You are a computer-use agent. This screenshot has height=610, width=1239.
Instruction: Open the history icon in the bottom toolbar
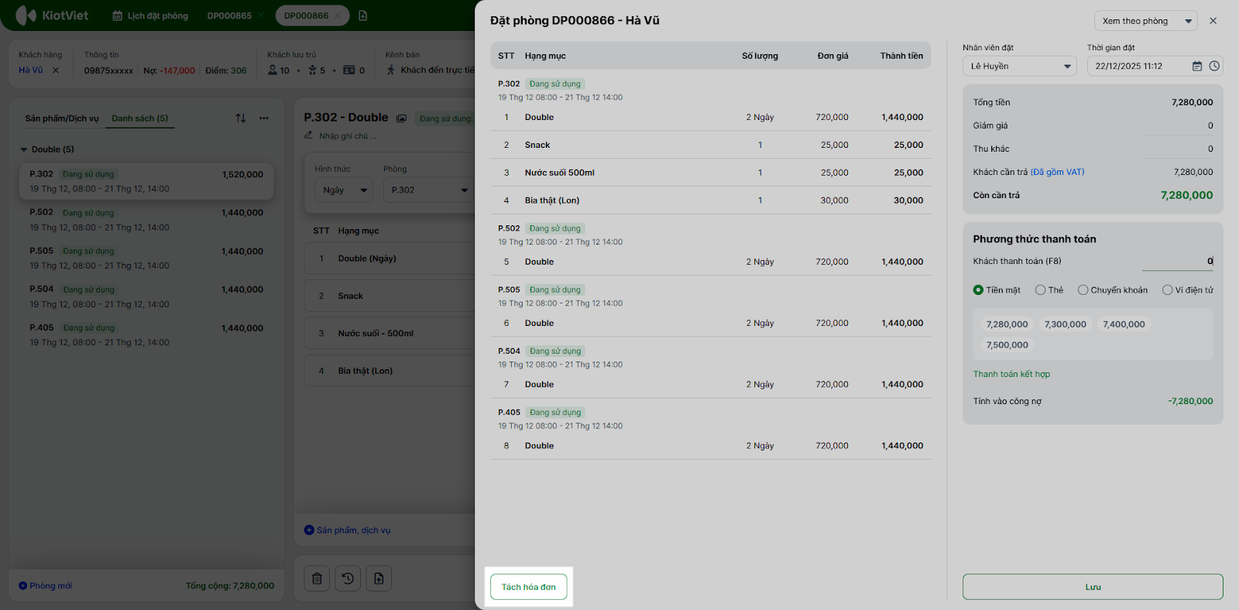pyautogui.click(x=348, y=578)
